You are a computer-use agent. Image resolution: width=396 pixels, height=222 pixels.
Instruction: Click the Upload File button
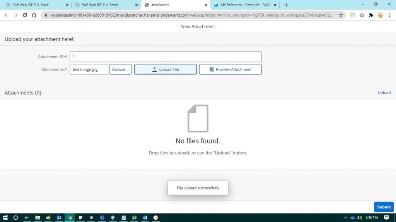(x=166, y=69)
